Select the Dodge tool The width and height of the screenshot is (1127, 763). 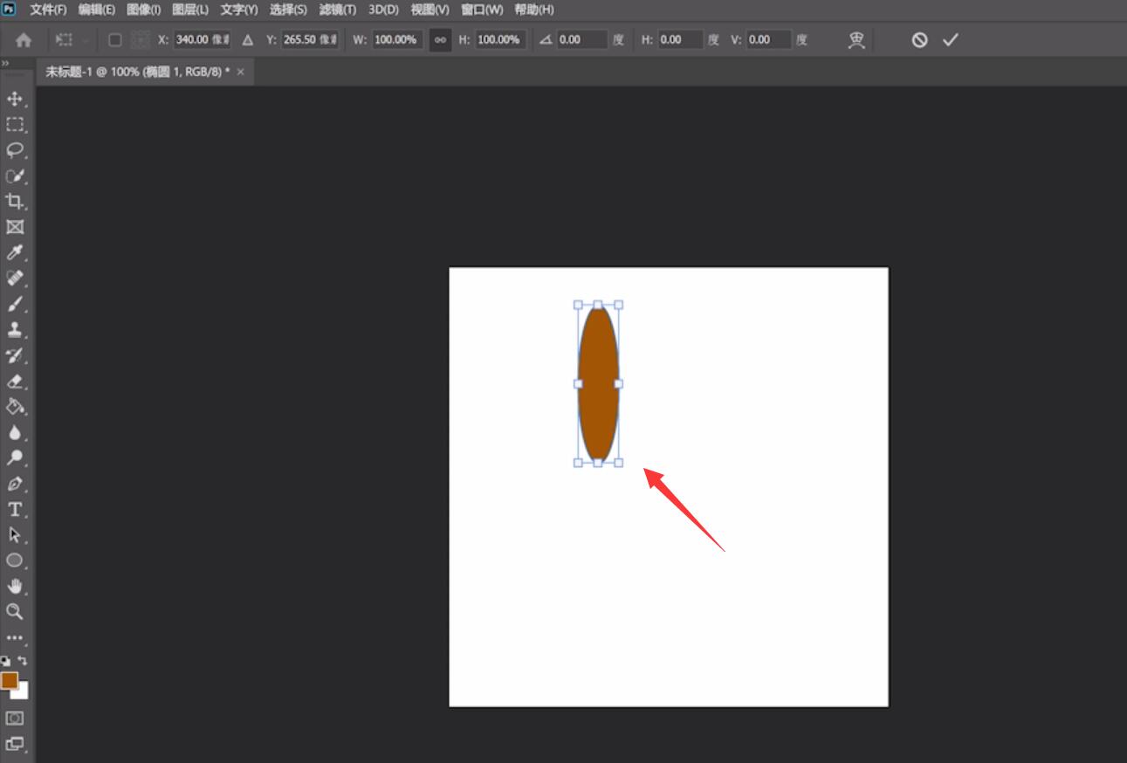15,457
